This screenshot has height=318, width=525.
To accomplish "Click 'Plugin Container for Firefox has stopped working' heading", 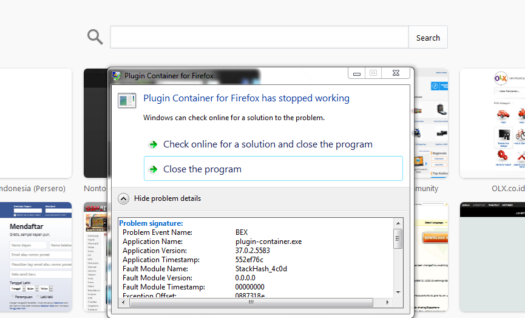I will 246,98.
